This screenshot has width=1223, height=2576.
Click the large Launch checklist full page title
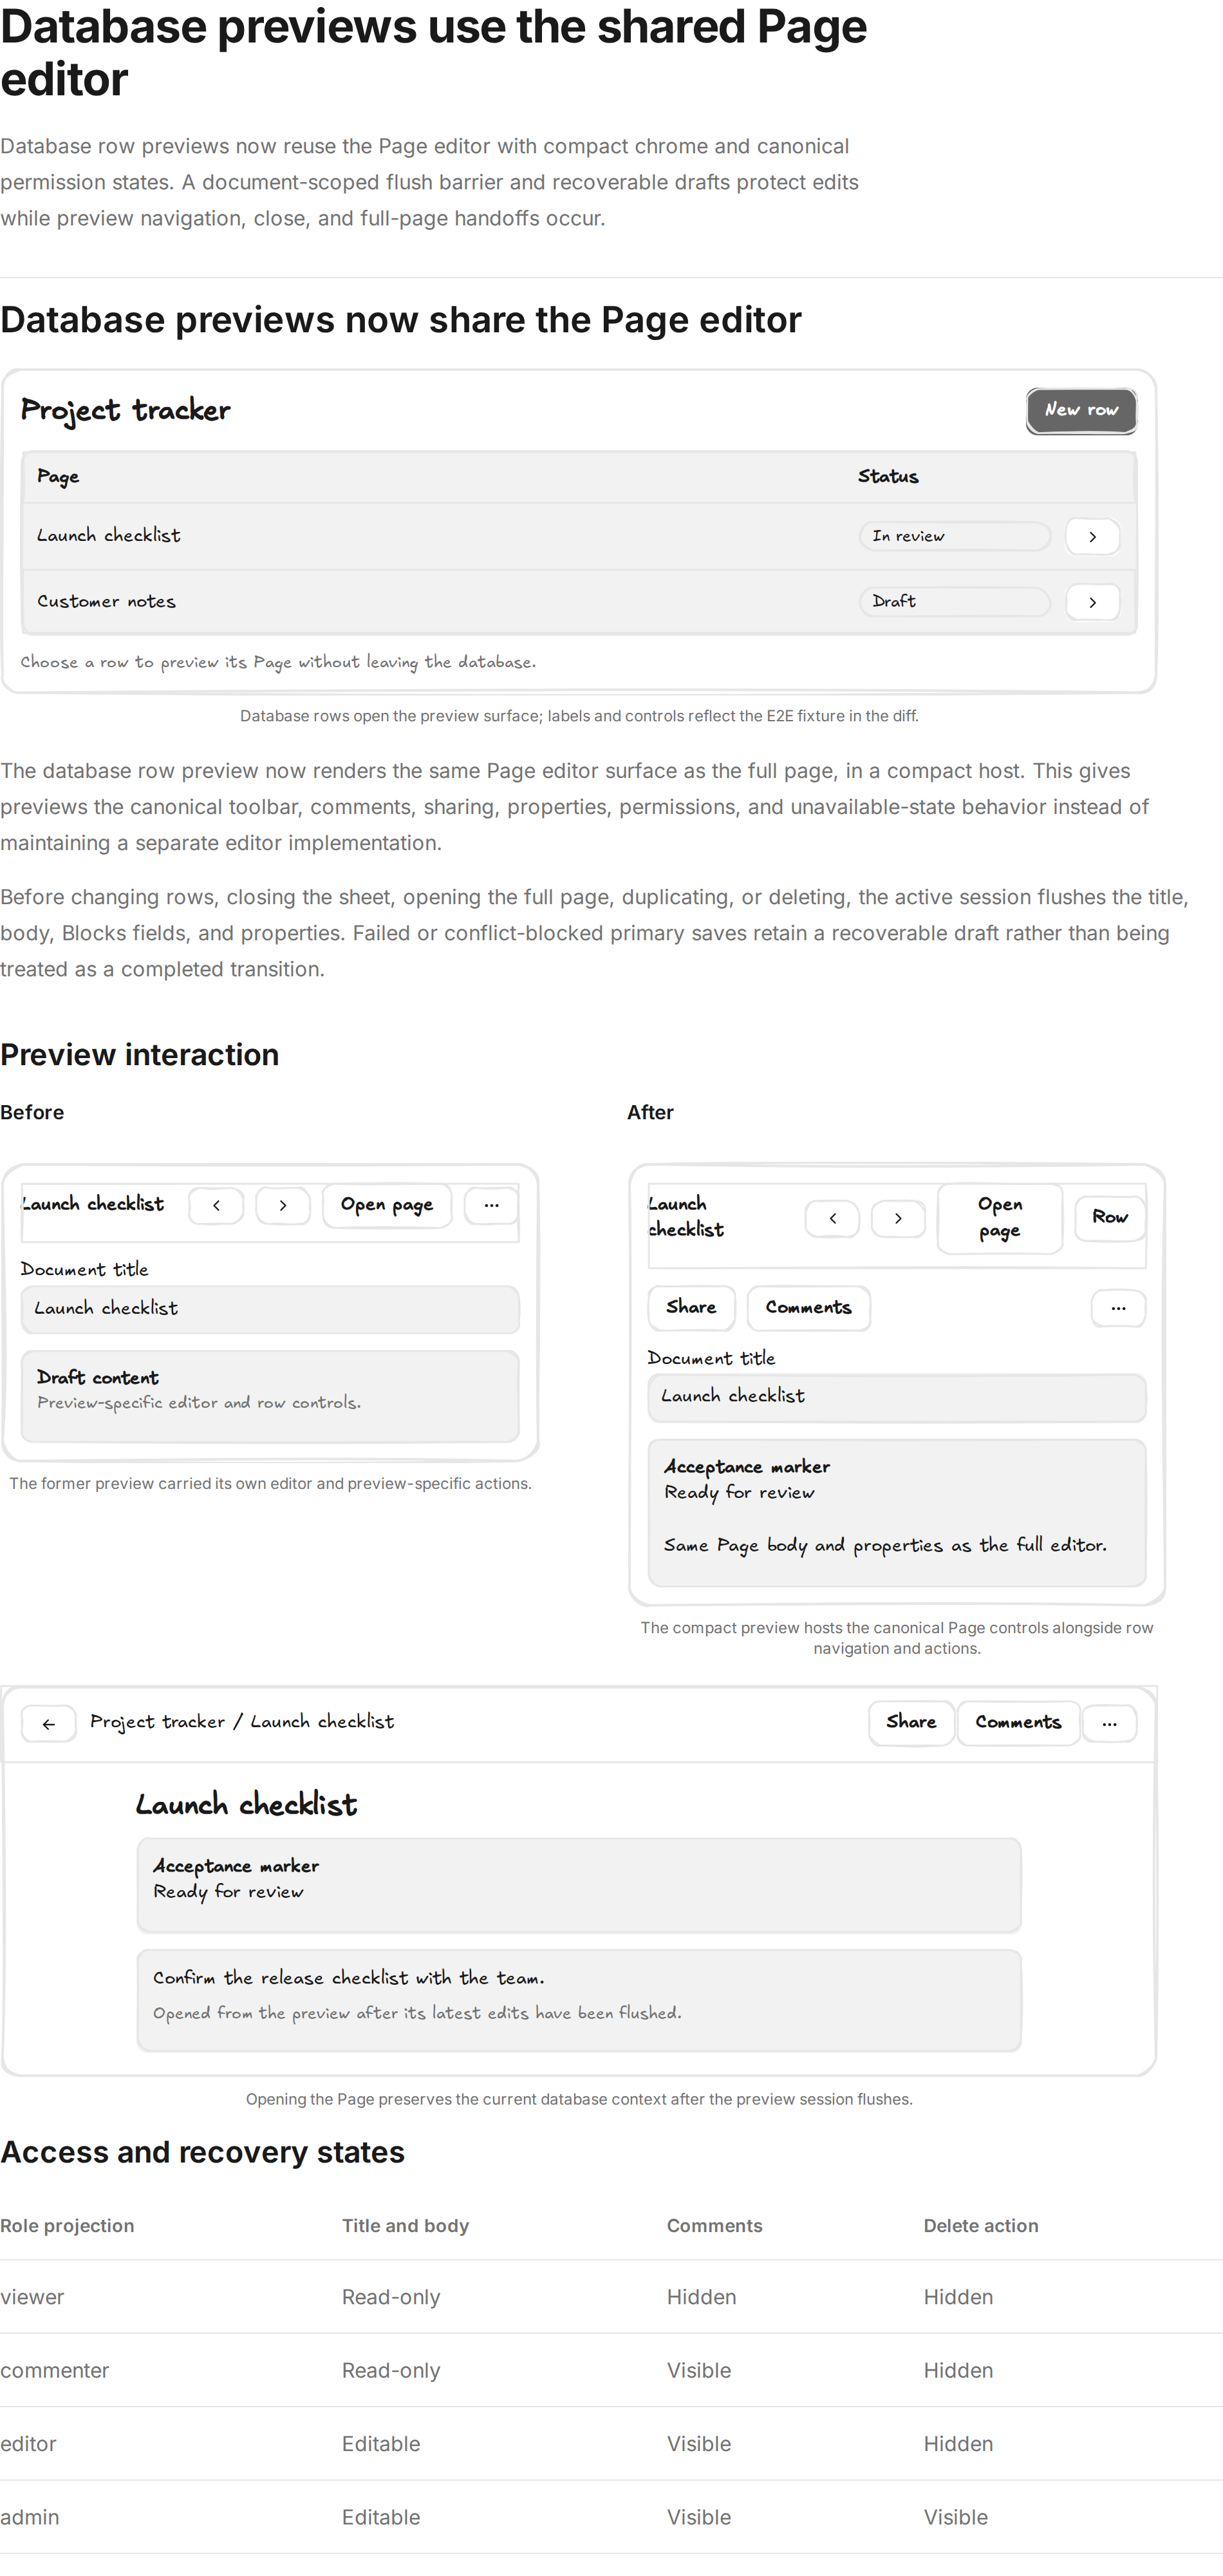[247, 1805]
